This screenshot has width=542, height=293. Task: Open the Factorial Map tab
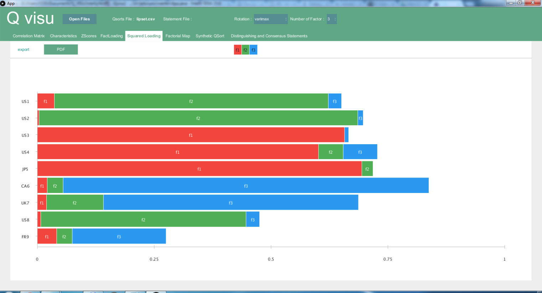click(178, 36)
